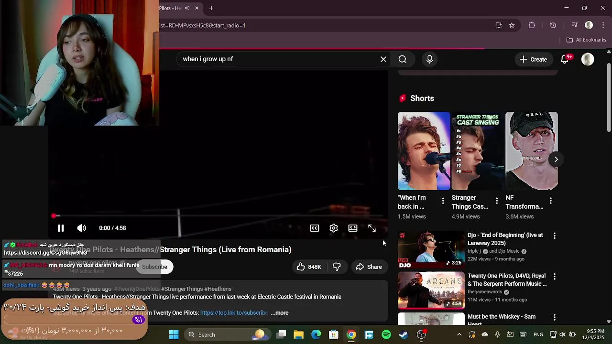Mute the tab via its speaker icon
Screen dimensions: 612x344
187,8
